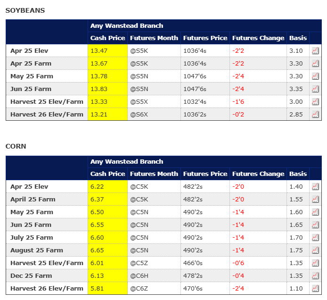Open chart icon for soybeans Apr 25 Elev
Viewport: 327px width, 300px height.
tap(315, 51)
